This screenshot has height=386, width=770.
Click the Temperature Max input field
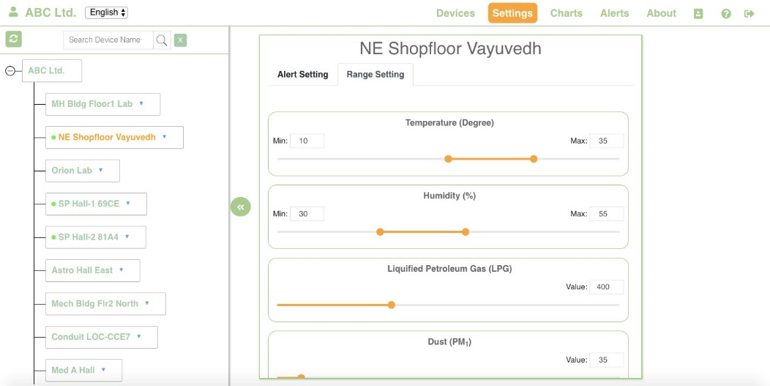607,141
